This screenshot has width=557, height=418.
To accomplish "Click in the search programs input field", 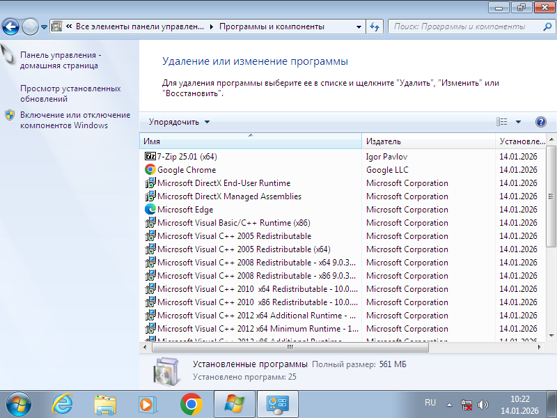I will coord(465,26).
